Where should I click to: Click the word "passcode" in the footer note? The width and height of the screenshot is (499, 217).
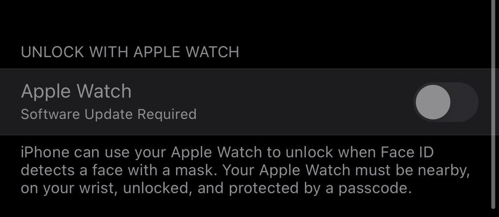click(374, 189)
